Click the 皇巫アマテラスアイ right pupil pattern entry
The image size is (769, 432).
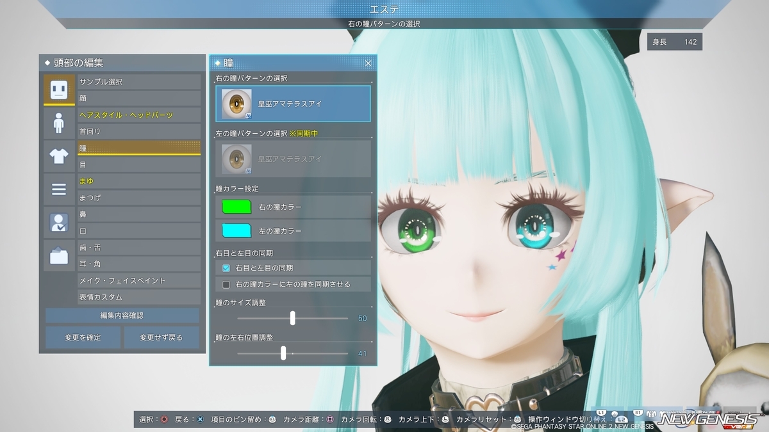tap(293, 104)
